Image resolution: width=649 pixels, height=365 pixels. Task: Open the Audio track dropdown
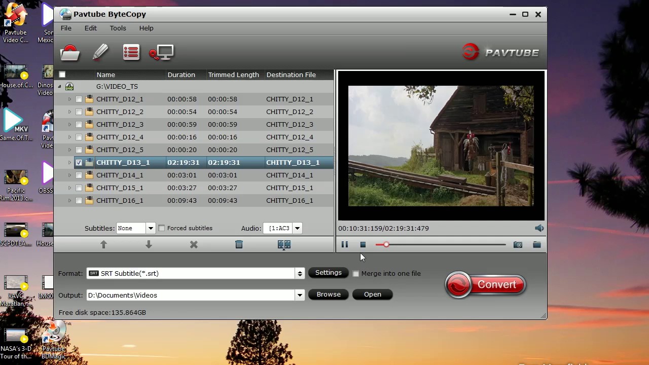pyautogui.click(x=297, y=228)
